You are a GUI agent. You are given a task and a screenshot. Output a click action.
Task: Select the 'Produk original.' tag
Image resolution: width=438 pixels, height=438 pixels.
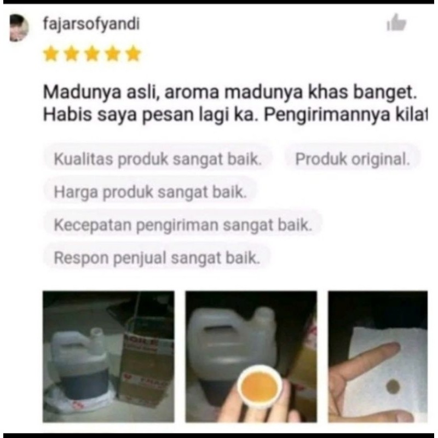point(353,159)
